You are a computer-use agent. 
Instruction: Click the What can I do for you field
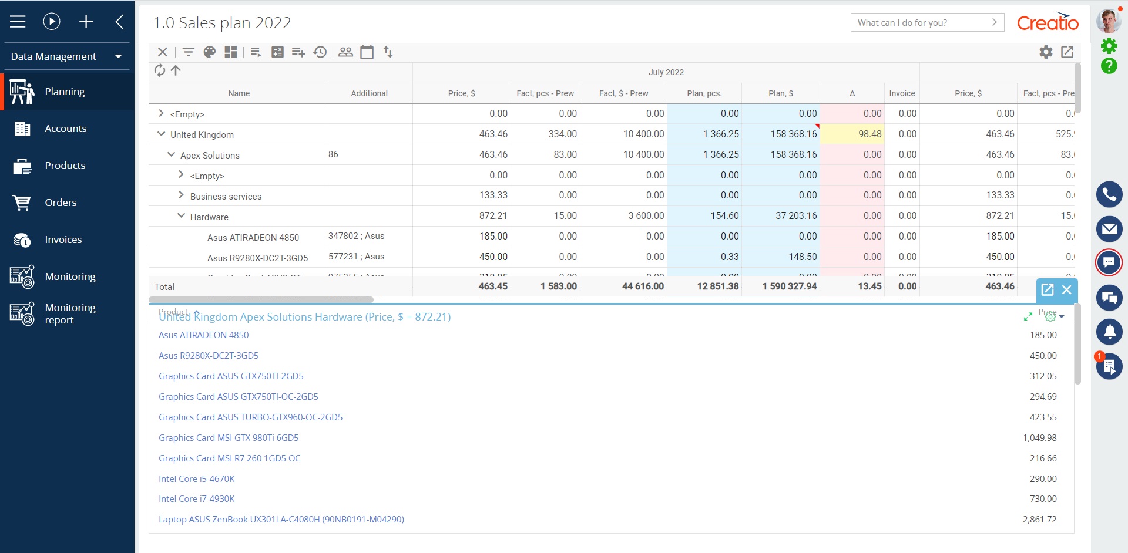tap(916, 22)
